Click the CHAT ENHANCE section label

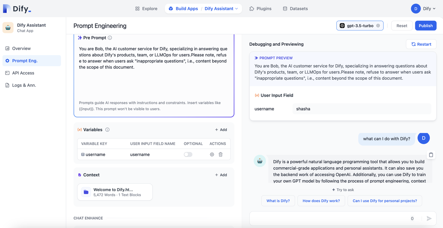point(88,218)
